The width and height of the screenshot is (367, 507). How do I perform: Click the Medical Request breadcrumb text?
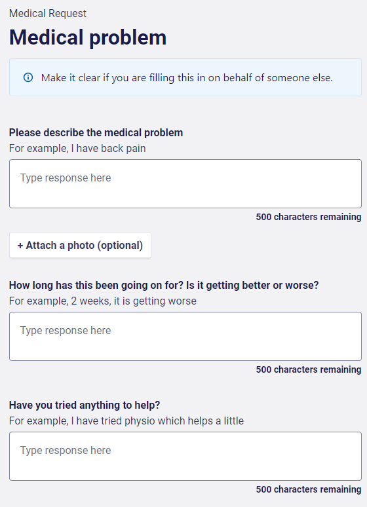(x=48, y=14)
